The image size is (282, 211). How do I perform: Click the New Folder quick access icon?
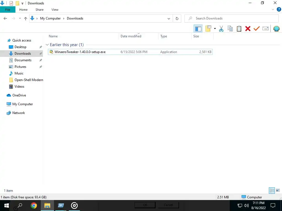17,3
